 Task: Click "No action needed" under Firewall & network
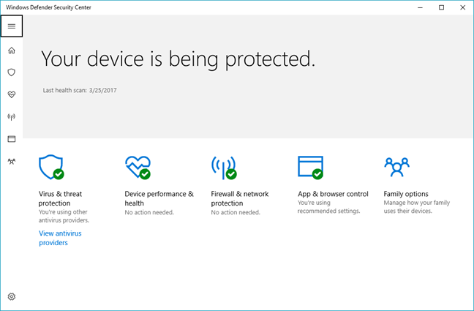coord(236,212)
